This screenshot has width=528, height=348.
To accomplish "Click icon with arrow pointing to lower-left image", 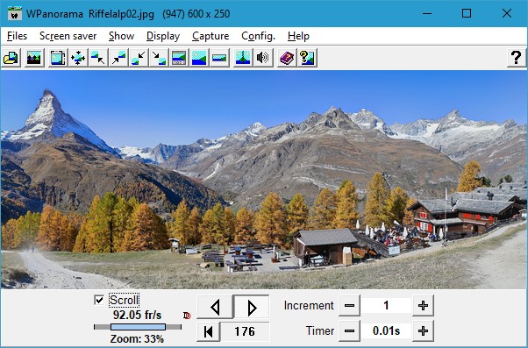I will (139, 58).
